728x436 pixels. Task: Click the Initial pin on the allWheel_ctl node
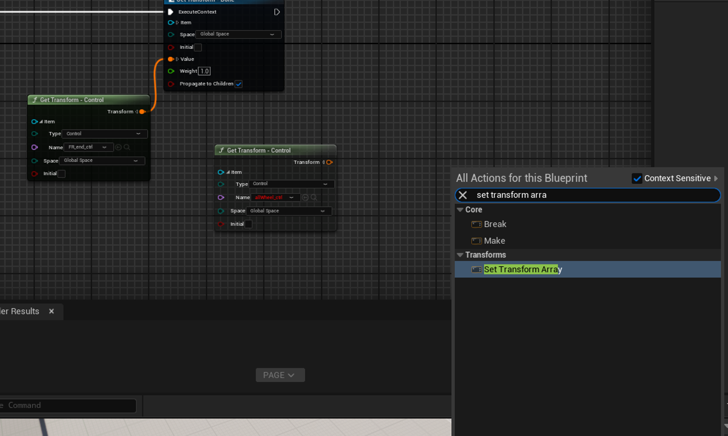pos(221,224)
